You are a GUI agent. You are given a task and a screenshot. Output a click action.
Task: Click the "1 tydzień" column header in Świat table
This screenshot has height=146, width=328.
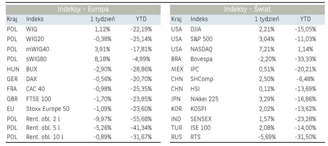(267, 19)
